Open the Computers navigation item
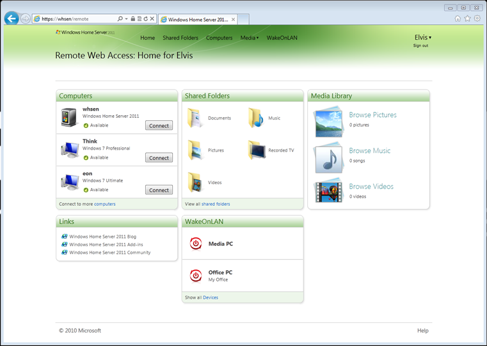 [220, 38]
